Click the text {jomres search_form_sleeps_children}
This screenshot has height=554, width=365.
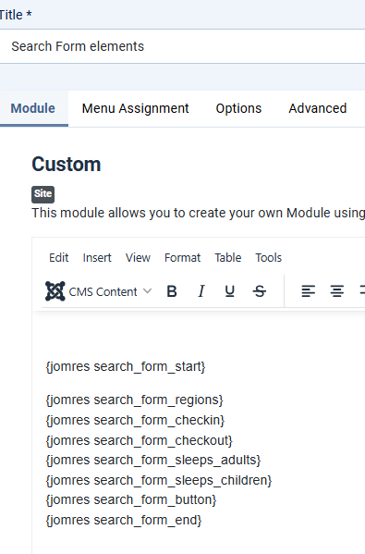[159, 481]
